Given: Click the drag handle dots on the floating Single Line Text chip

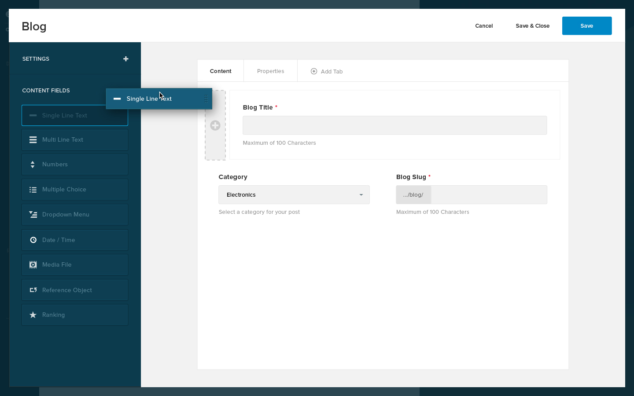Looking at the screenshot, I should [x=206, y=99].
